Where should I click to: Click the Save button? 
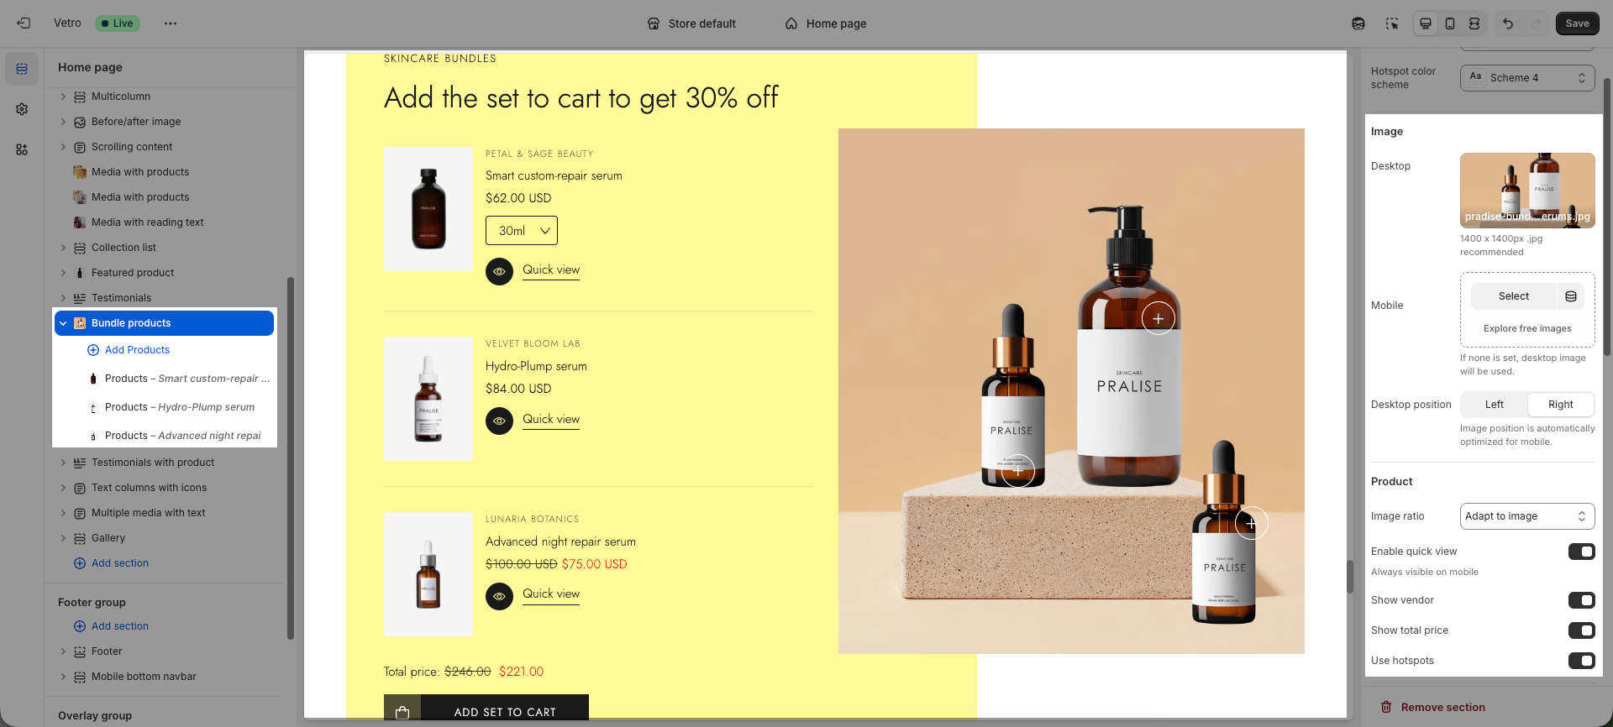click(x=1577, y=24)
